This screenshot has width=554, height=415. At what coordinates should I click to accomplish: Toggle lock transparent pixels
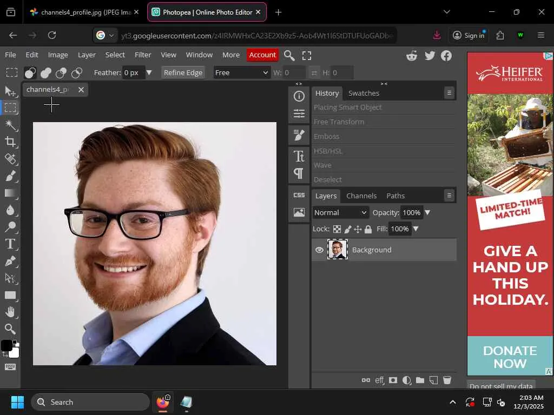click(337, 229)
